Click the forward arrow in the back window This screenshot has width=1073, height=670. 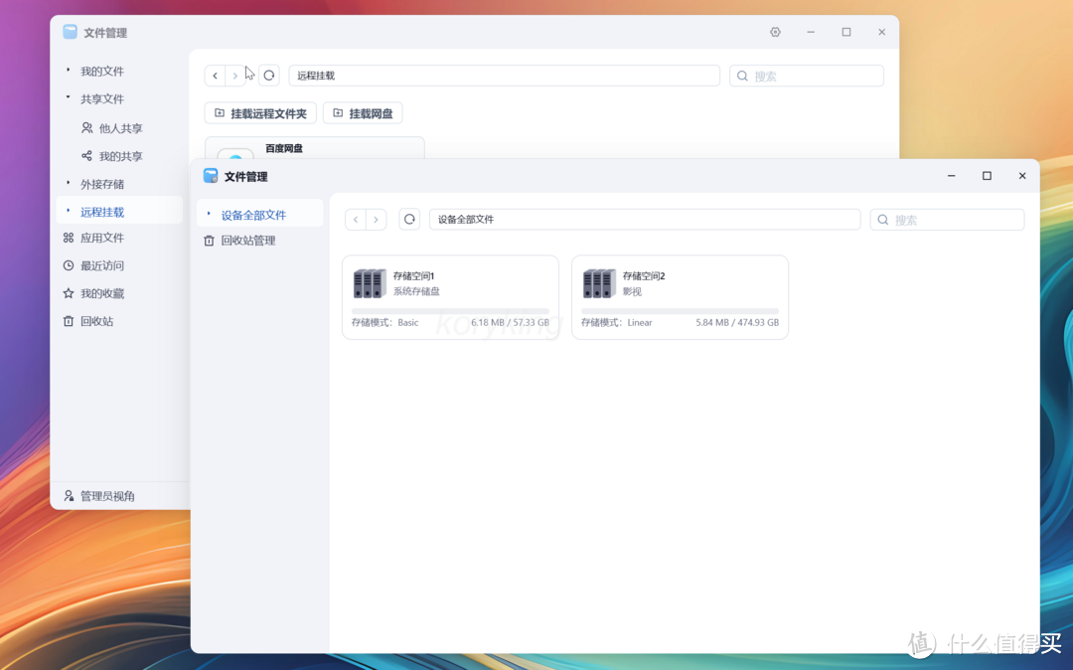235,75
